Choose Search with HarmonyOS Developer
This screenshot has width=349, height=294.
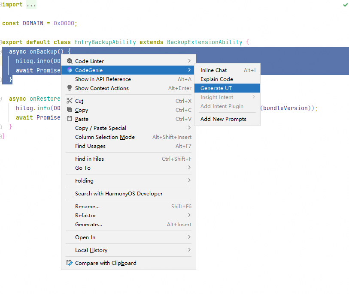[x=118, y=194]
